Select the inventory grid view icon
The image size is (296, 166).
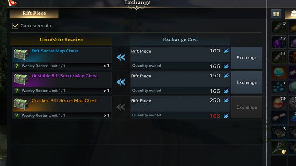[x=276, y=14]
